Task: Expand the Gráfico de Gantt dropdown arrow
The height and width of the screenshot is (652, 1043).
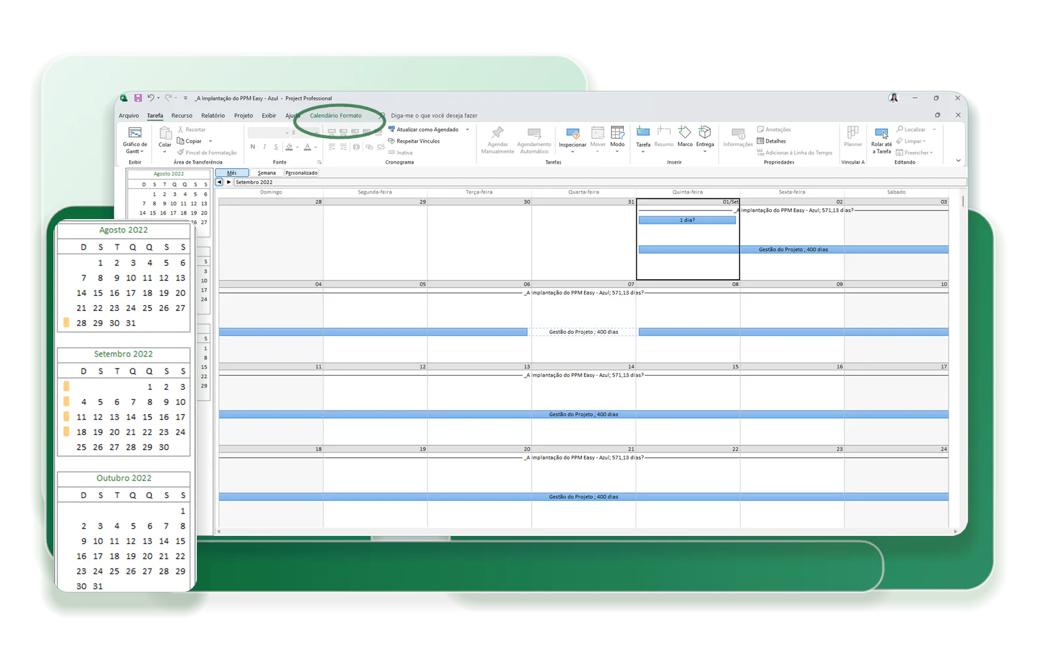Action: [x=142, y=151]
